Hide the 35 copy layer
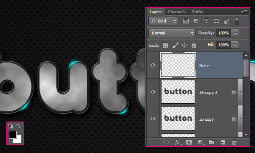 tap(153, 119)
